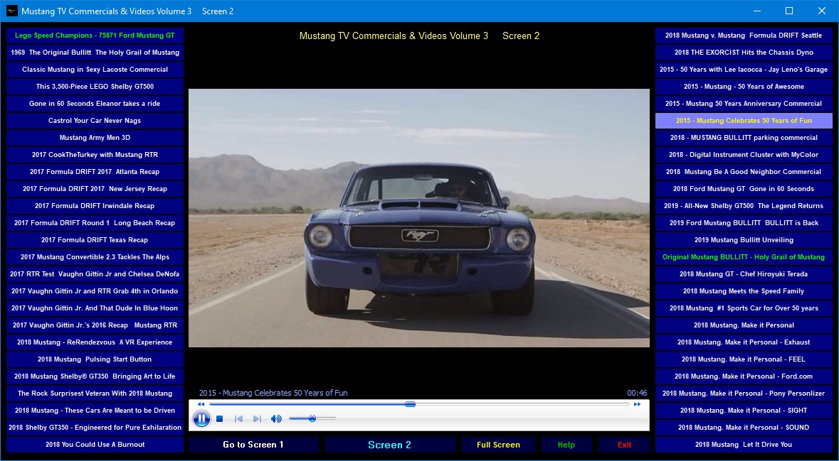
Task: Play Make it Personal - Exhaust video
Action: 744,342
